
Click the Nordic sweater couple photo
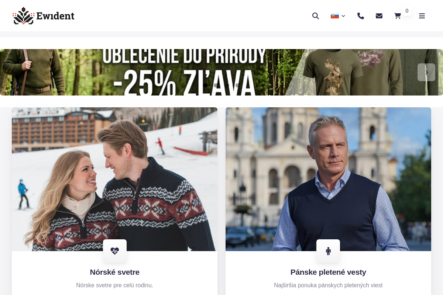[x=114, y=177]
